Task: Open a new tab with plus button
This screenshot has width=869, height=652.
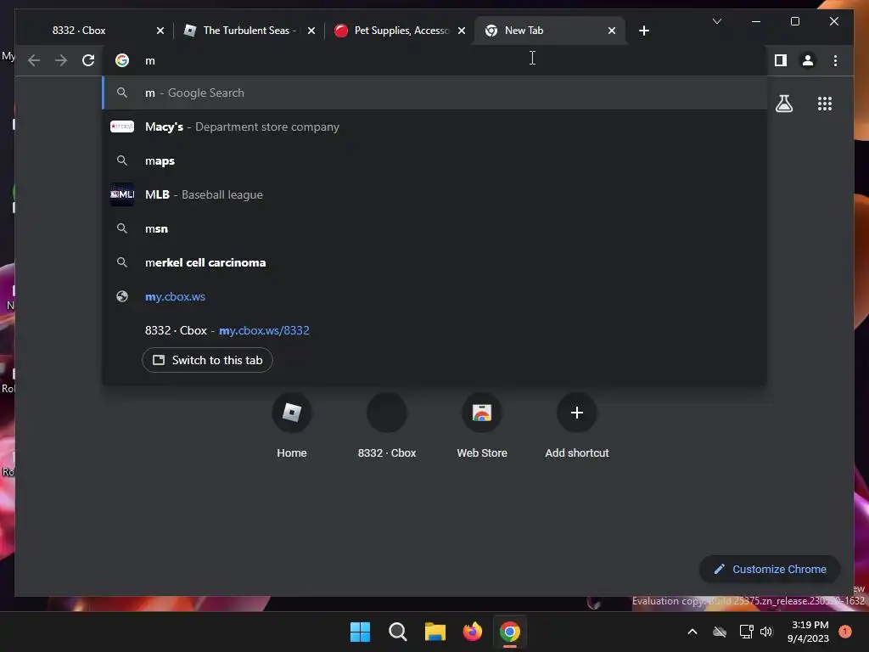Action: click(x=643, y=31)
